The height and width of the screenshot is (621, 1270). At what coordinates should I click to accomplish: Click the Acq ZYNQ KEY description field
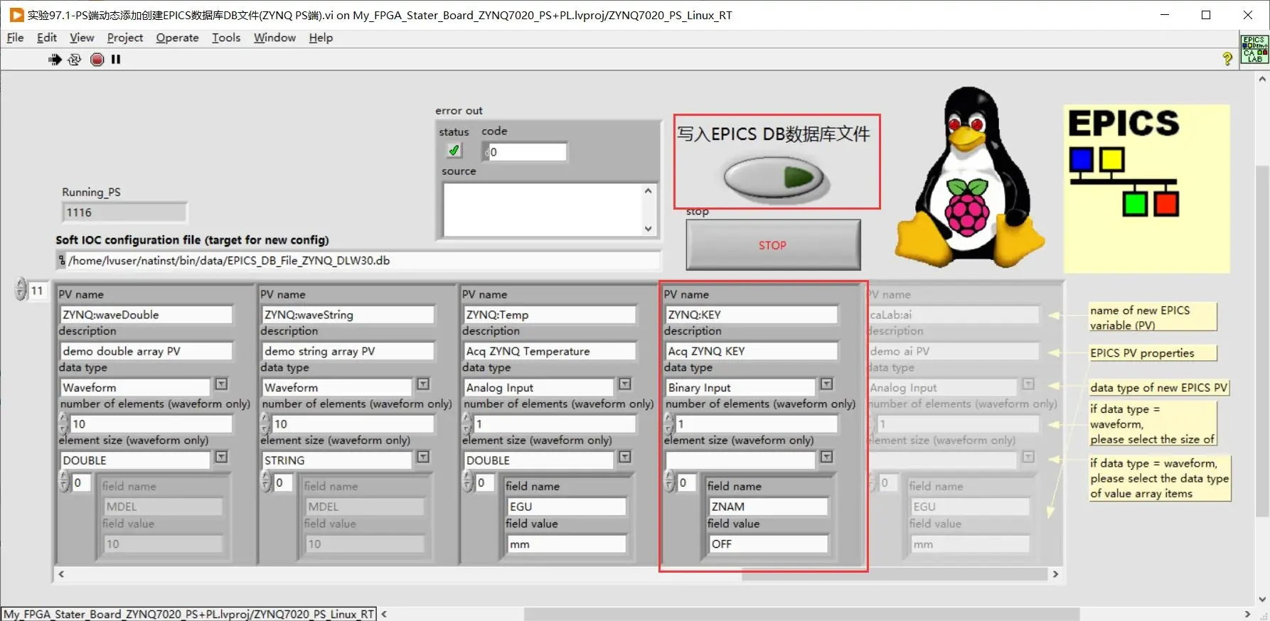[x=752, y=351]
